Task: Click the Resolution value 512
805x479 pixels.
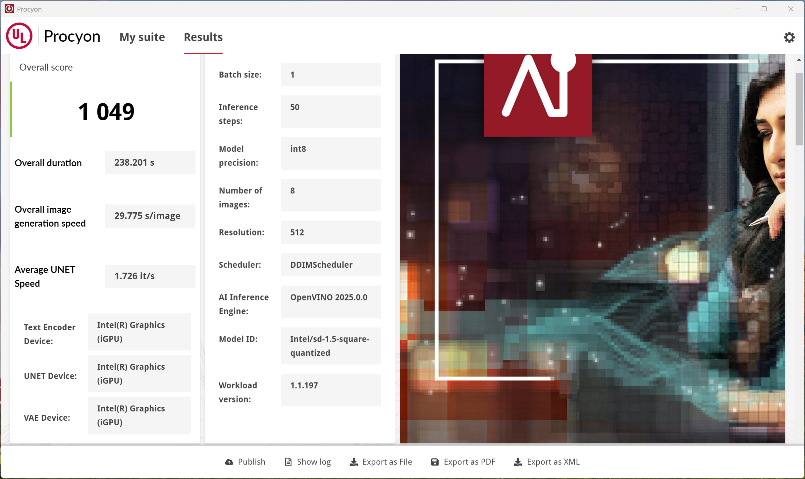Action: click(331, 232)
